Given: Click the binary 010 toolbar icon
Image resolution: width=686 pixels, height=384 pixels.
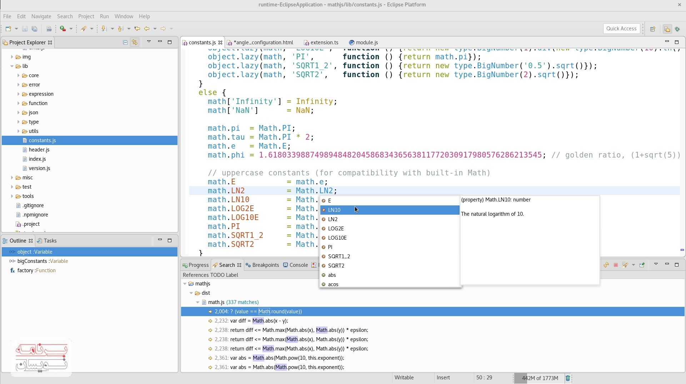Looking at the screenshot, I should tap(49, 29).
